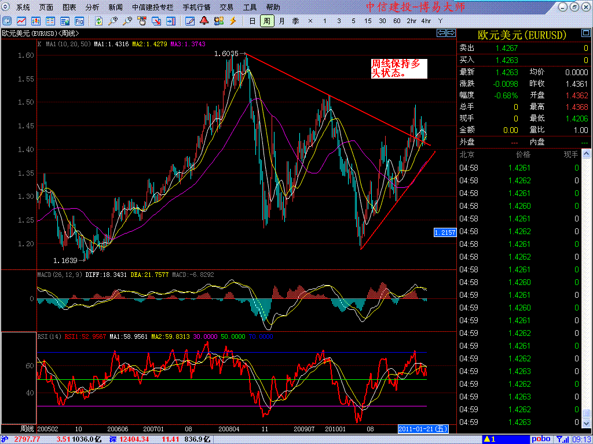Click the chart left scroll arrow icon
593x444 pixels.
441,33
